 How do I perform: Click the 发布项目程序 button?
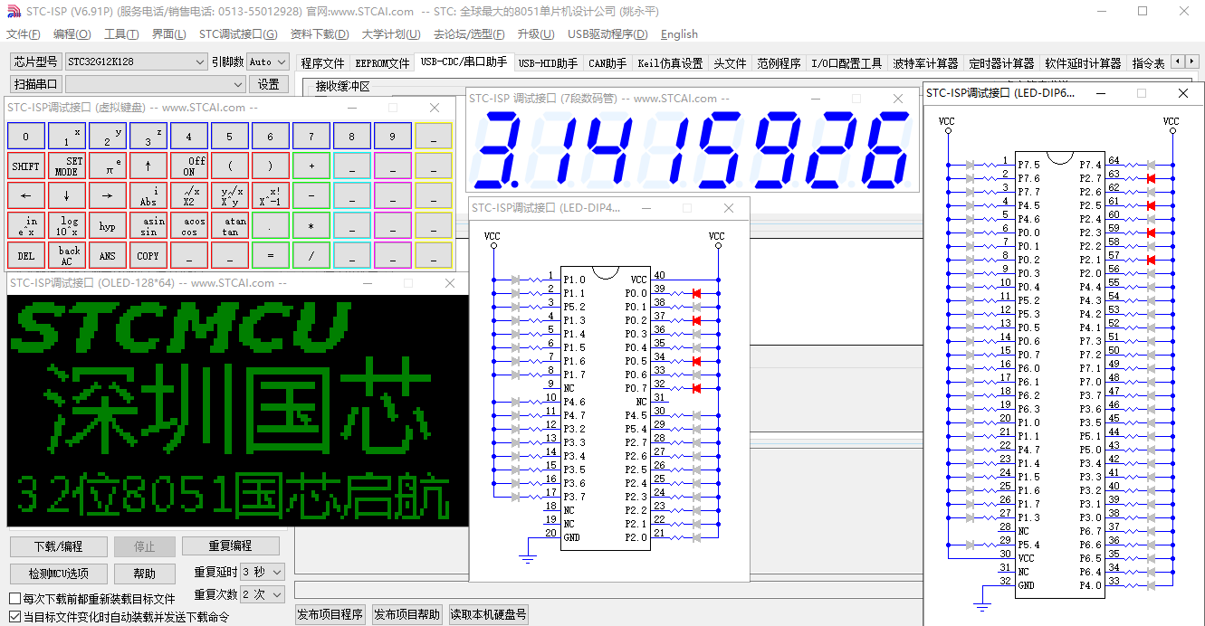[330, 614]
